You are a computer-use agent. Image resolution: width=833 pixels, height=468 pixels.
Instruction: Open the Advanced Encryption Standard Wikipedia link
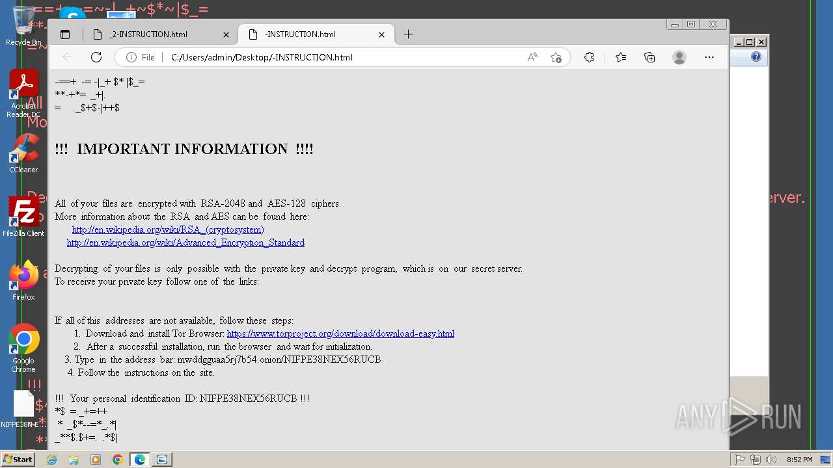[185, 242]
